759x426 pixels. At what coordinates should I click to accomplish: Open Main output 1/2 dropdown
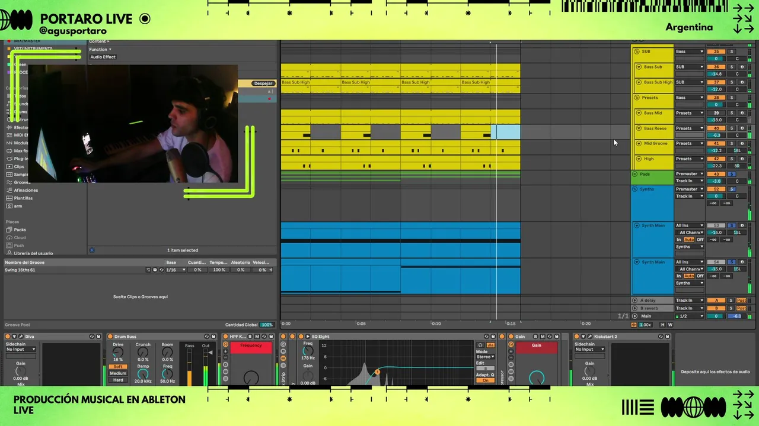(x=690, y=316)
